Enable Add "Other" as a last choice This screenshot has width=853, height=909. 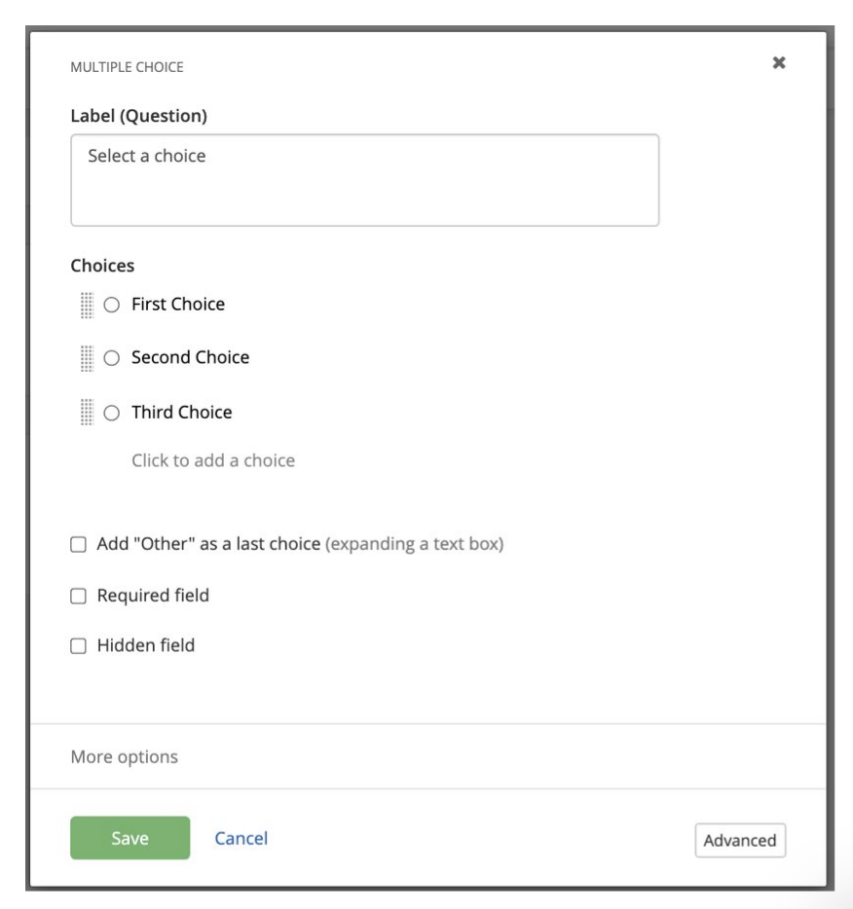click(79, 545)
